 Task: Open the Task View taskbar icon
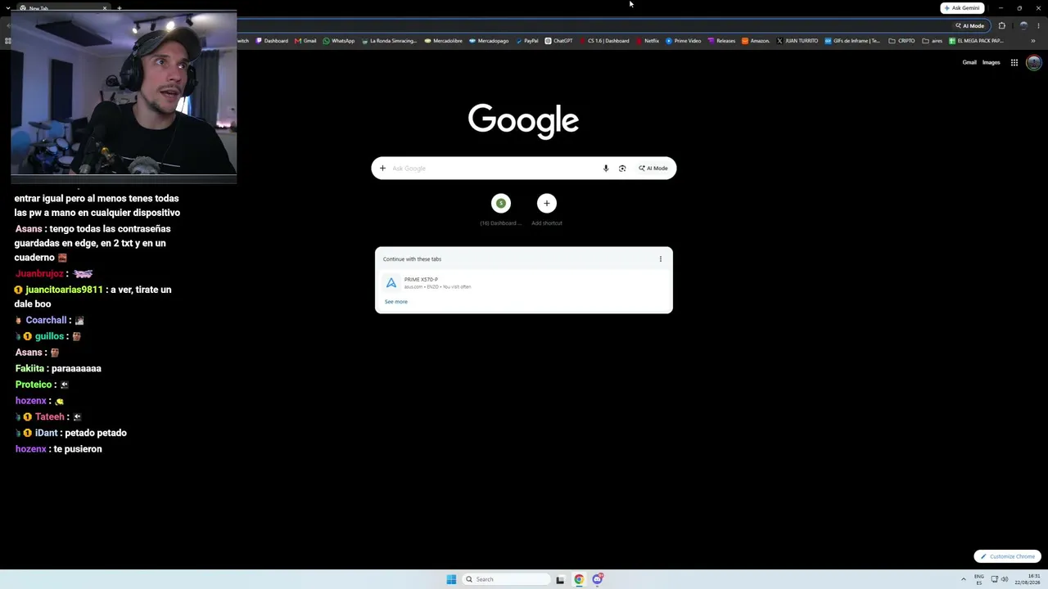coord(560,579)
